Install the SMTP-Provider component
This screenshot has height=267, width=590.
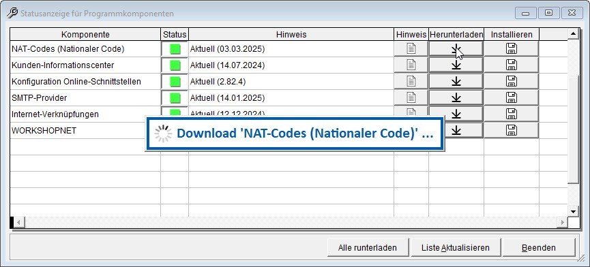512,97
